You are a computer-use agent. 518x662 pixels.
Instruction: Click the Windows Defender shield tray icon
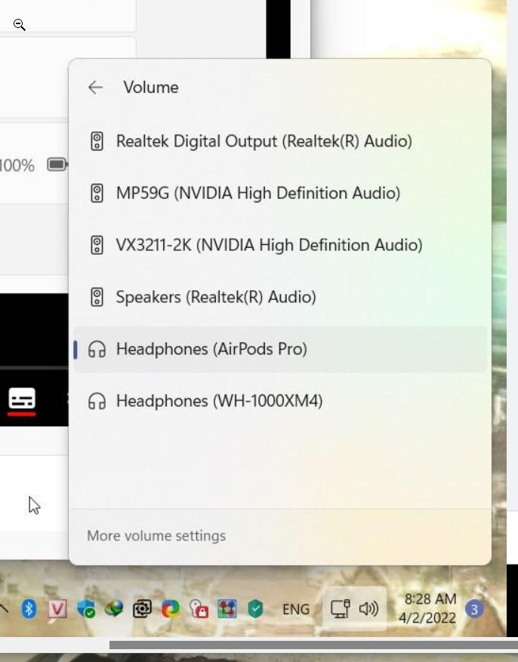click(86, 608)
